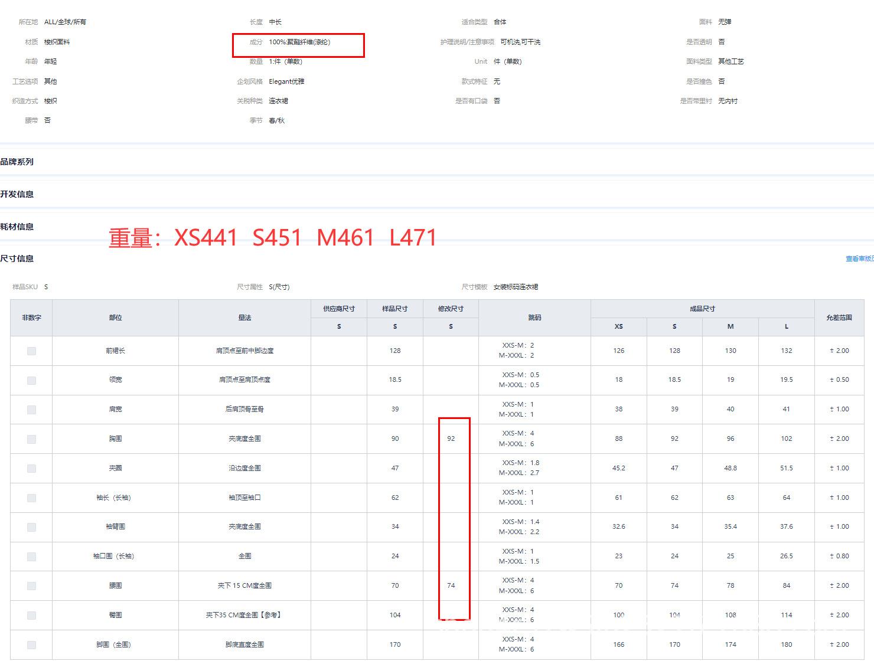This screenshot has height=661, width=874.
Task: Click the 胸围 modified size cell showing 92
Action: (x=451, y=439)
